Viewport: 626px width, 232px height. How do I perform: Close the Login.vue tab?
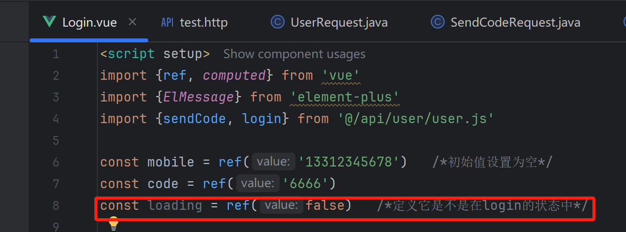[132, 22]
